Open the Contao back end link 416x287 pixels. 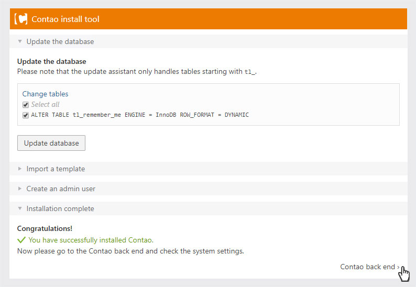367,267
